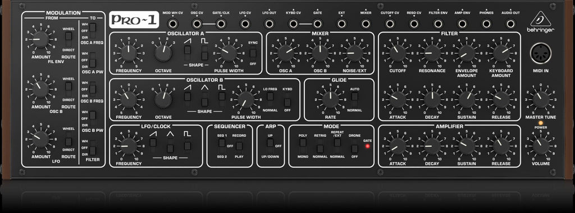This screenshot has width=575, height=213.
Task: Click the EXT input jack
Action: point(341,24)
